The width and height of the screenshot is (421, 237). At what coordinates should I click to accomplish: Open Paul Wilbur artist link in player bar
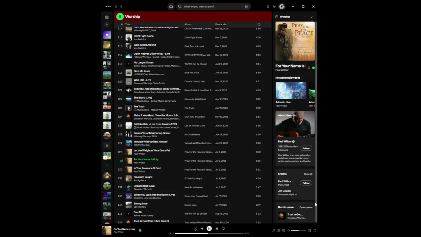[x=119, y=232]
